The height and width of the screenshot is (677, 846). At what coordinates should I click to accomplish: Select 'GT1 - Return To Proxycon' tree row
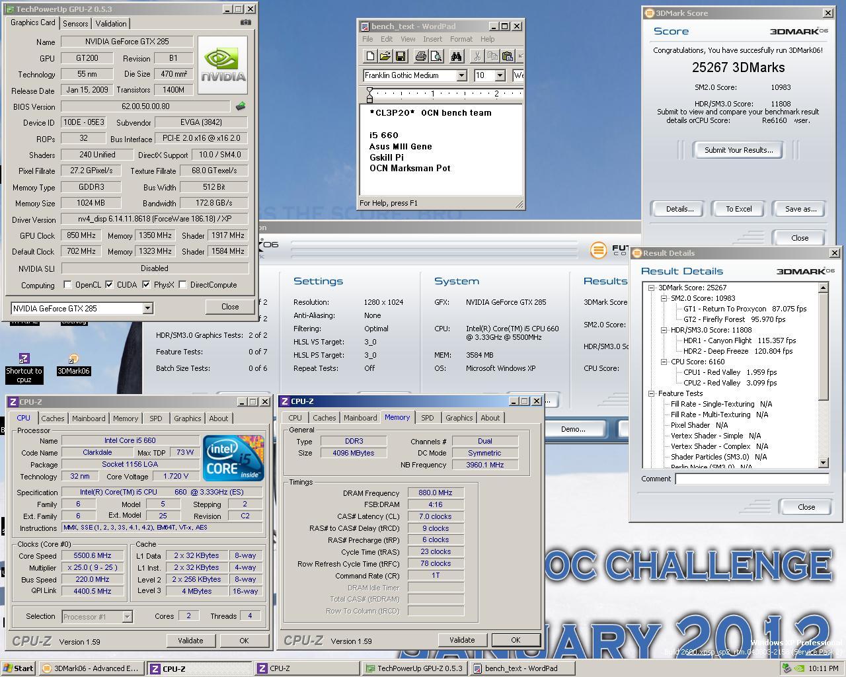745,309
